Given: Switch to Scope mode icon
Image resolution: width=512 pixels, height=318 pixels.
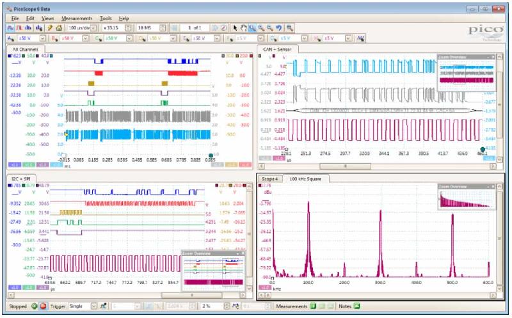Looking at the screenshot, I should click(11, 28).
